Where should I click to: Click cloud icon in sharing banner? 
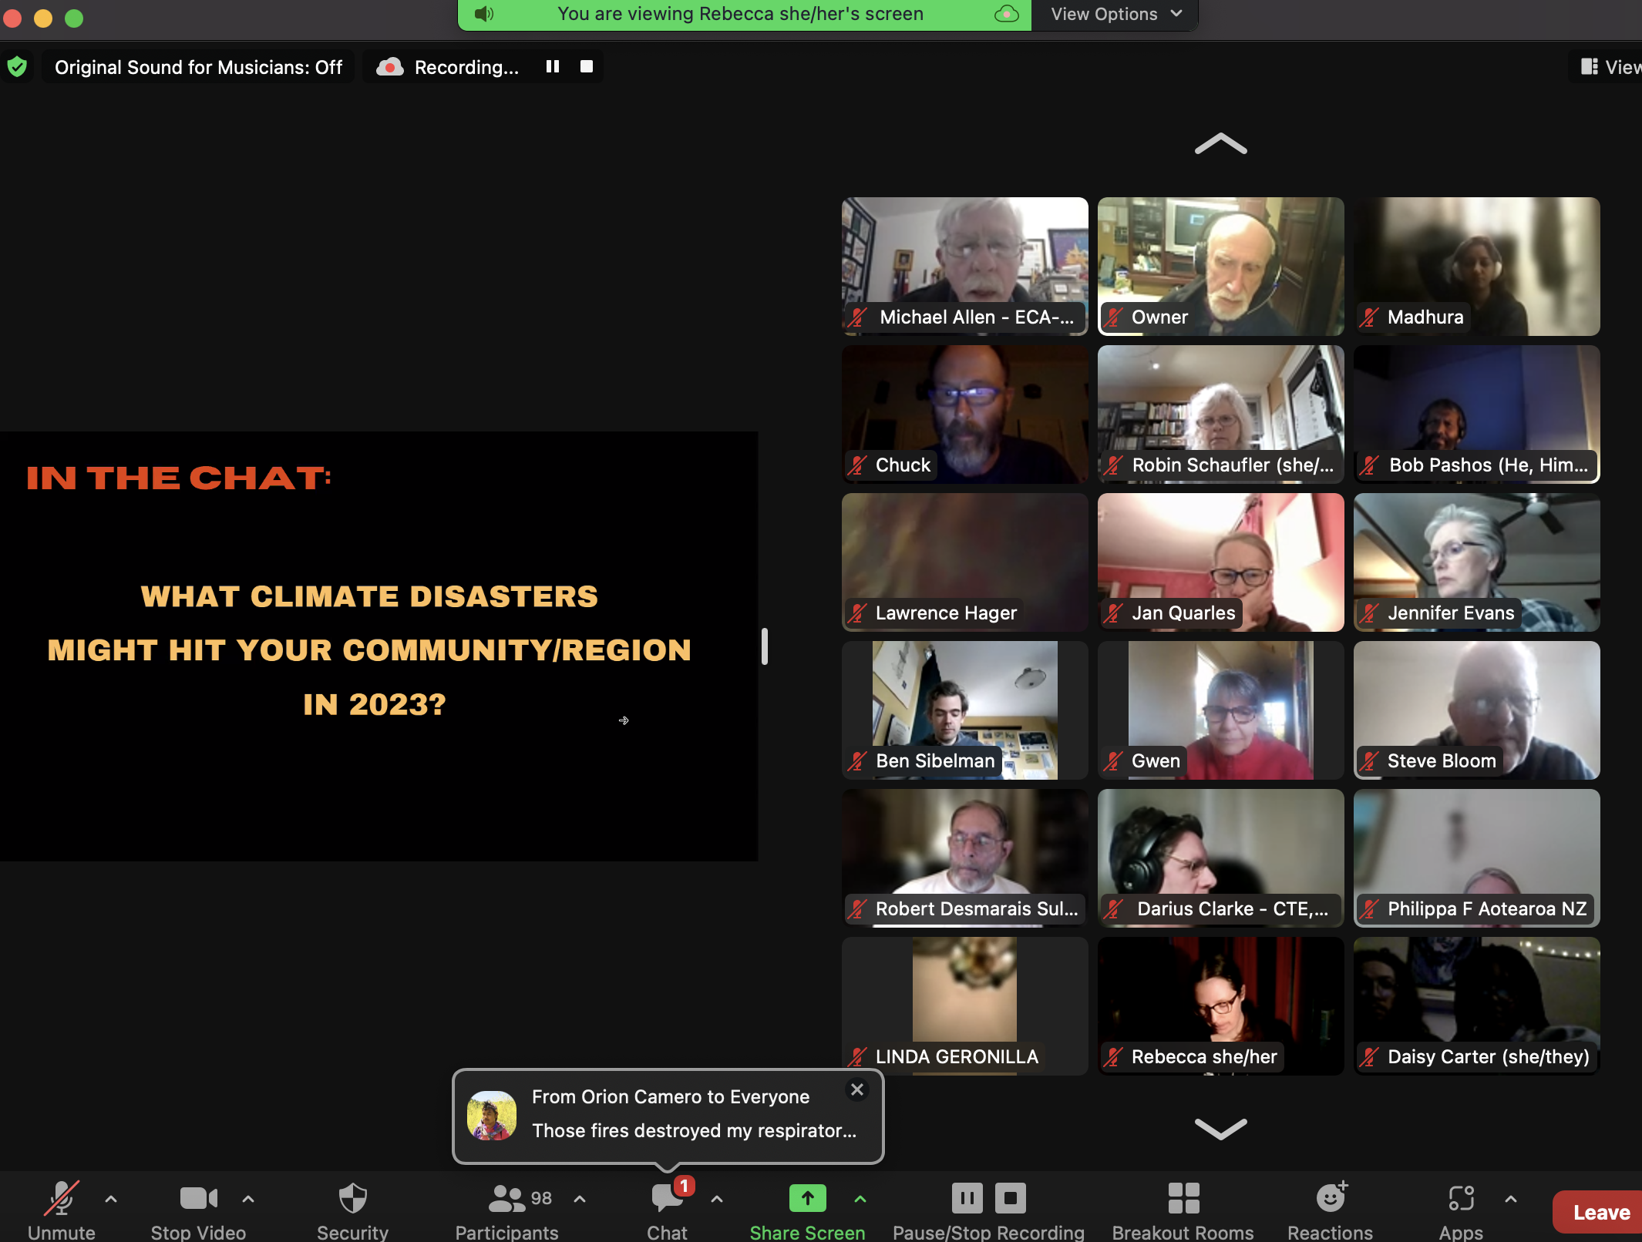click(1007, 14)
